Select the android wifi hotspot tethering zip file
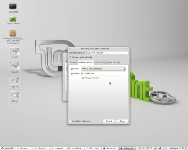The width and height of the screenshot is (188, 150). point(13,37)
